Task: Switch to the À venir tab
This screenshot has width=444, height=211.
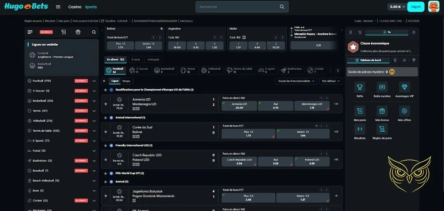Action: pos(136,59)
